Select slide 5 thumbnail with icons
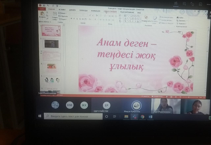Viewport: 211px width, 145px height. click(x=51, y=79)
